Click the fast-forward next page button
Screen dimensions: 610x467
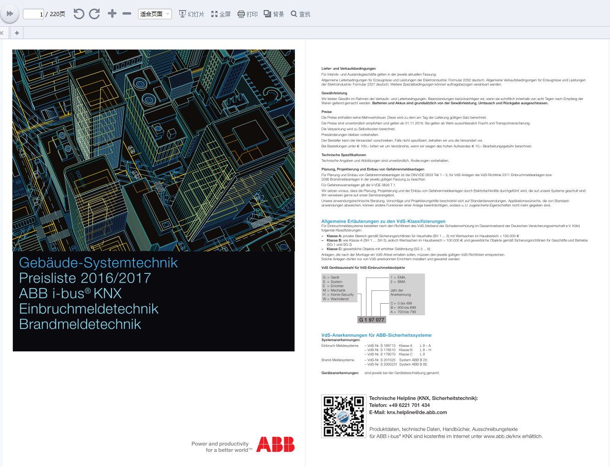(x=10, y=14)
